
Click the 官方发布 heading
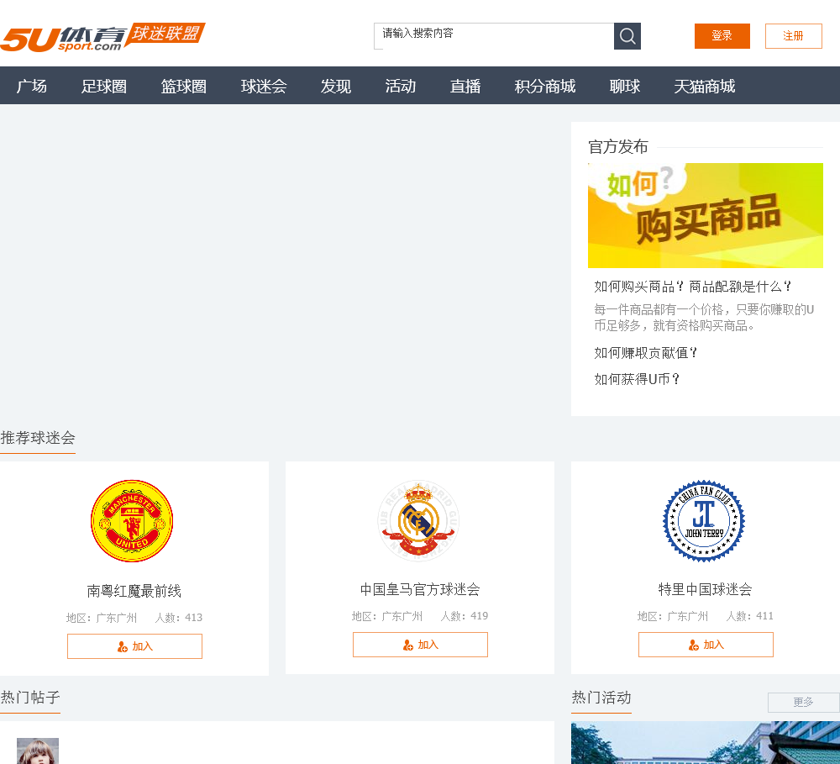618,147
